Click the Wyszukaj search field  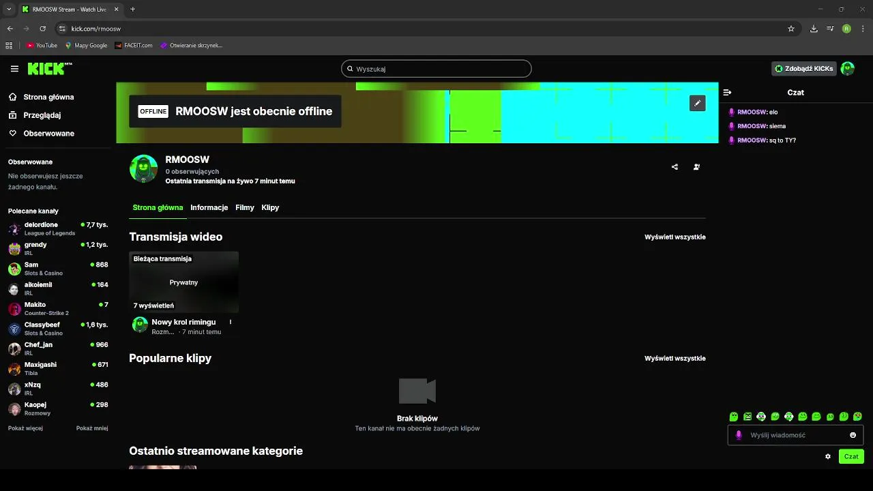(436, 69)
